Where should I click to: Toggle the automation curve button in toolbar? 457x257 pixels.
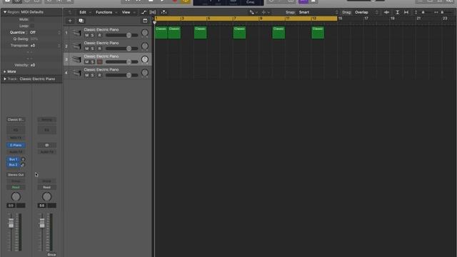coord(144,12)
